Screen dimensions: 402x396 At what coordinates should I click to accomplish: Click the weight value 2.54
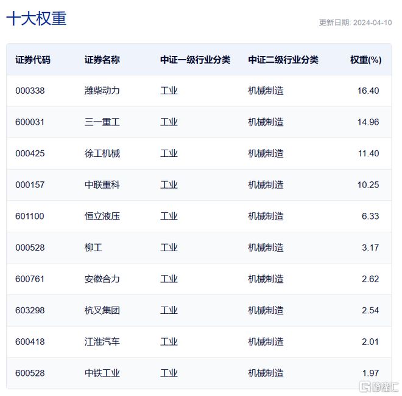(x=370, y=310)
